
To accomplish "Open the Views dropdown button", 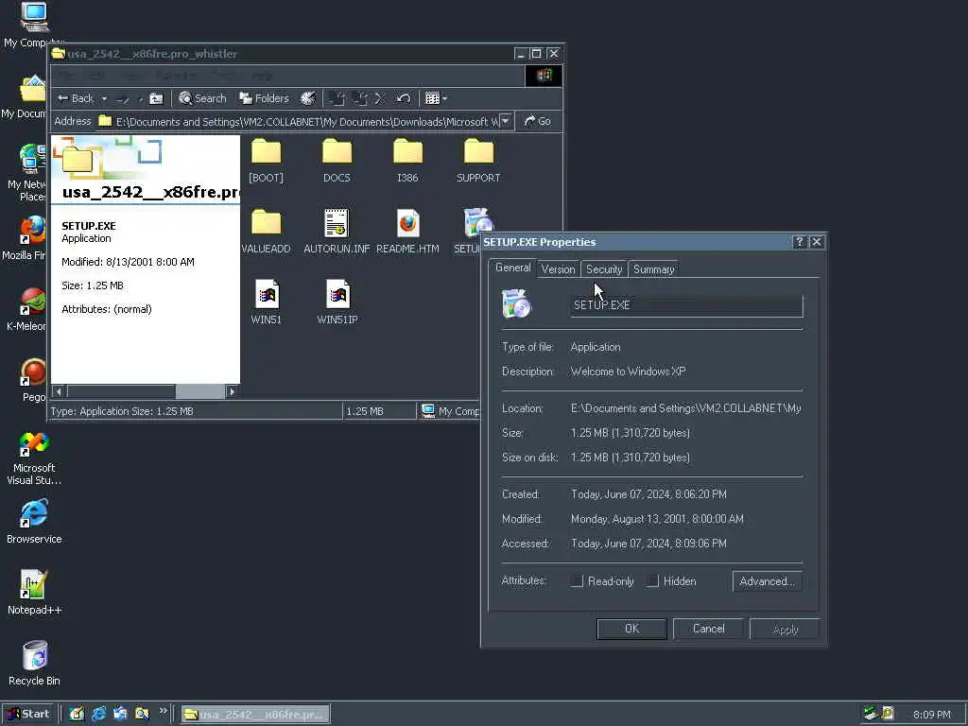I will coord(436,98).
